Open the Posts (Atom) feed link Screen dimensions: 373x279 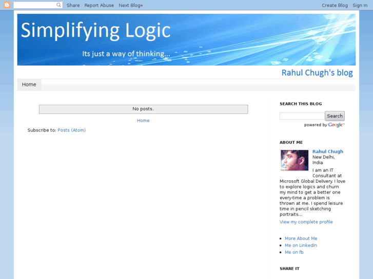pyautogui.click(x=71, y=130)
